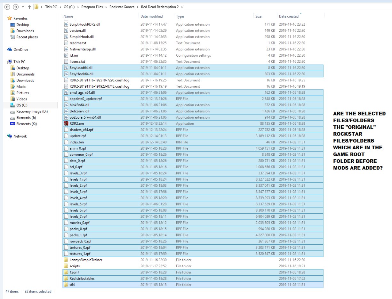The height and width of the screenshot is (299, 392).
Task: Select the rowpack_0.rpf file
Action: (193, 241)
